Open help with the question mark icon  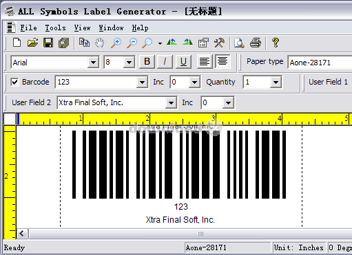click(x=276, y=43)
